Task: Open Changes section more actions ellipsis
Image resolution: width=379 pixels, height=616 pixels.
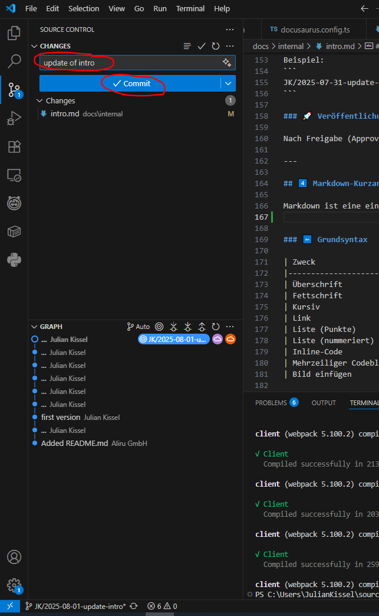Action: (230, 46)
